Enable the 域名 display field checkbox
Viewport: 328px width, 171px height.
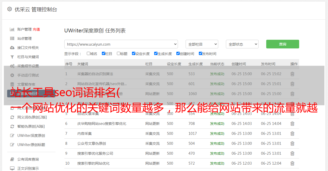[88, 54]
